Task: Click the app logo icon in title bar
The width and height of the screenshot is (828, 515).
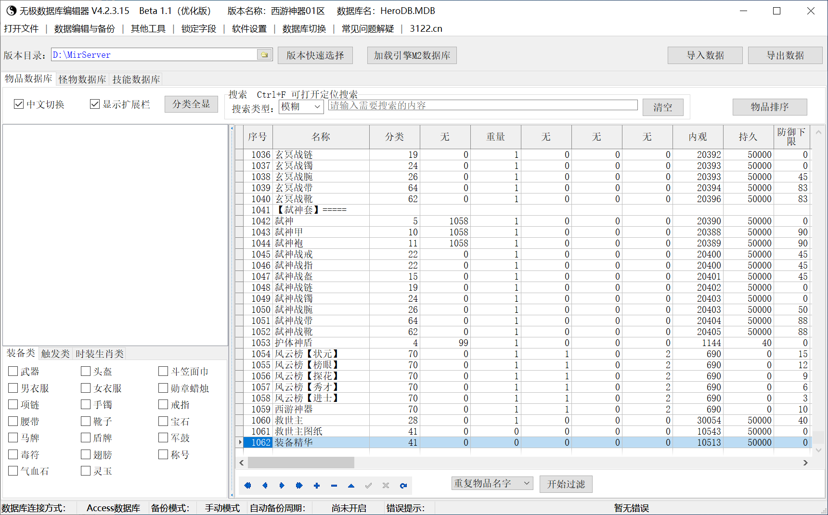Action: tap(11, 11)
